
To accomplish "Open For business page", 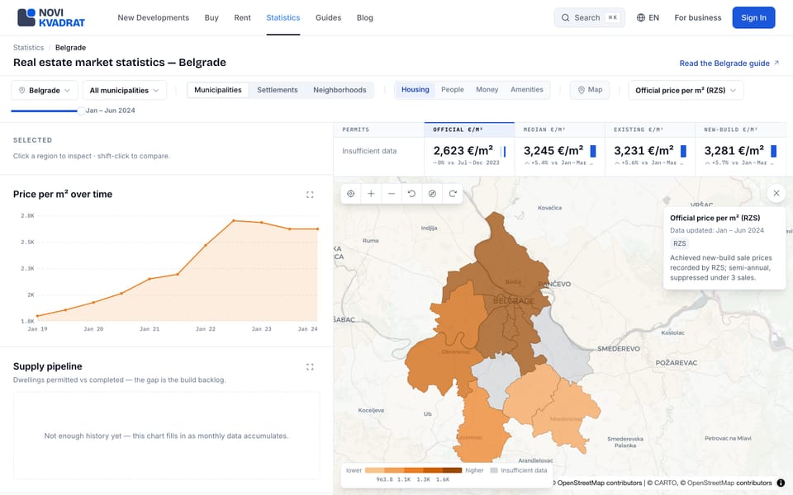I will click(698, 17).
